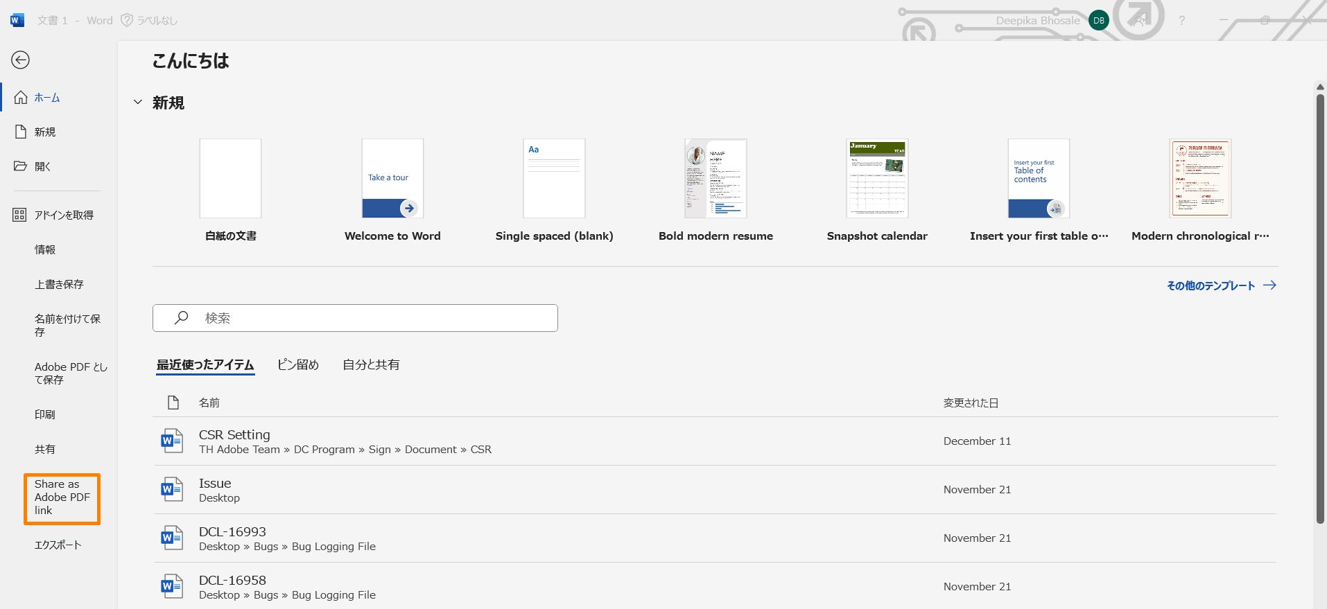The image size is (1327, 609).
Task: Create a 白紙の文書 blank document
Action: pos(230,191)
